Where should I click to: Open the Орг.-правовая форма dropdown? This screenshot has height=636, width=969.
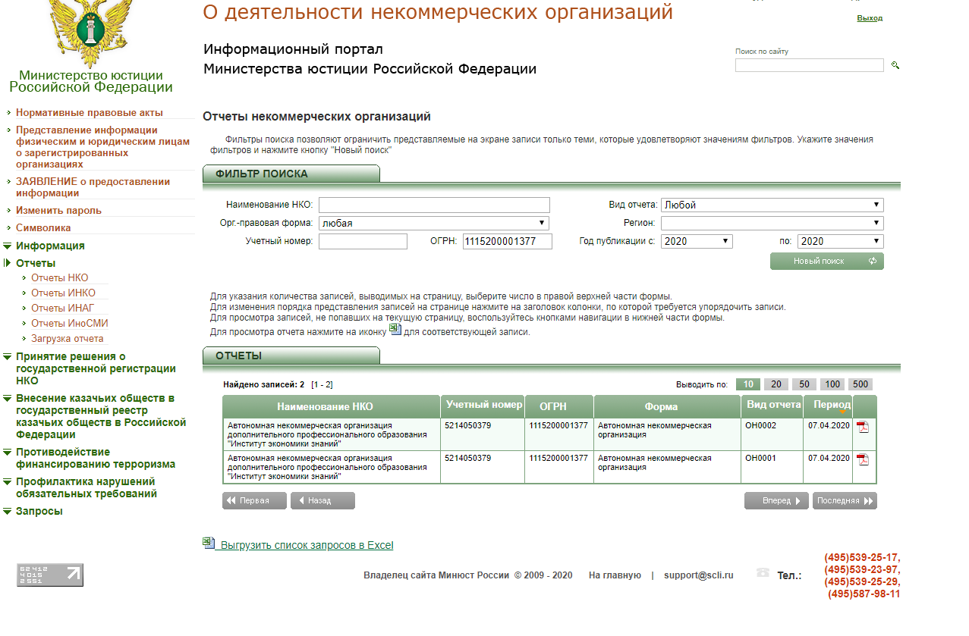433,224
